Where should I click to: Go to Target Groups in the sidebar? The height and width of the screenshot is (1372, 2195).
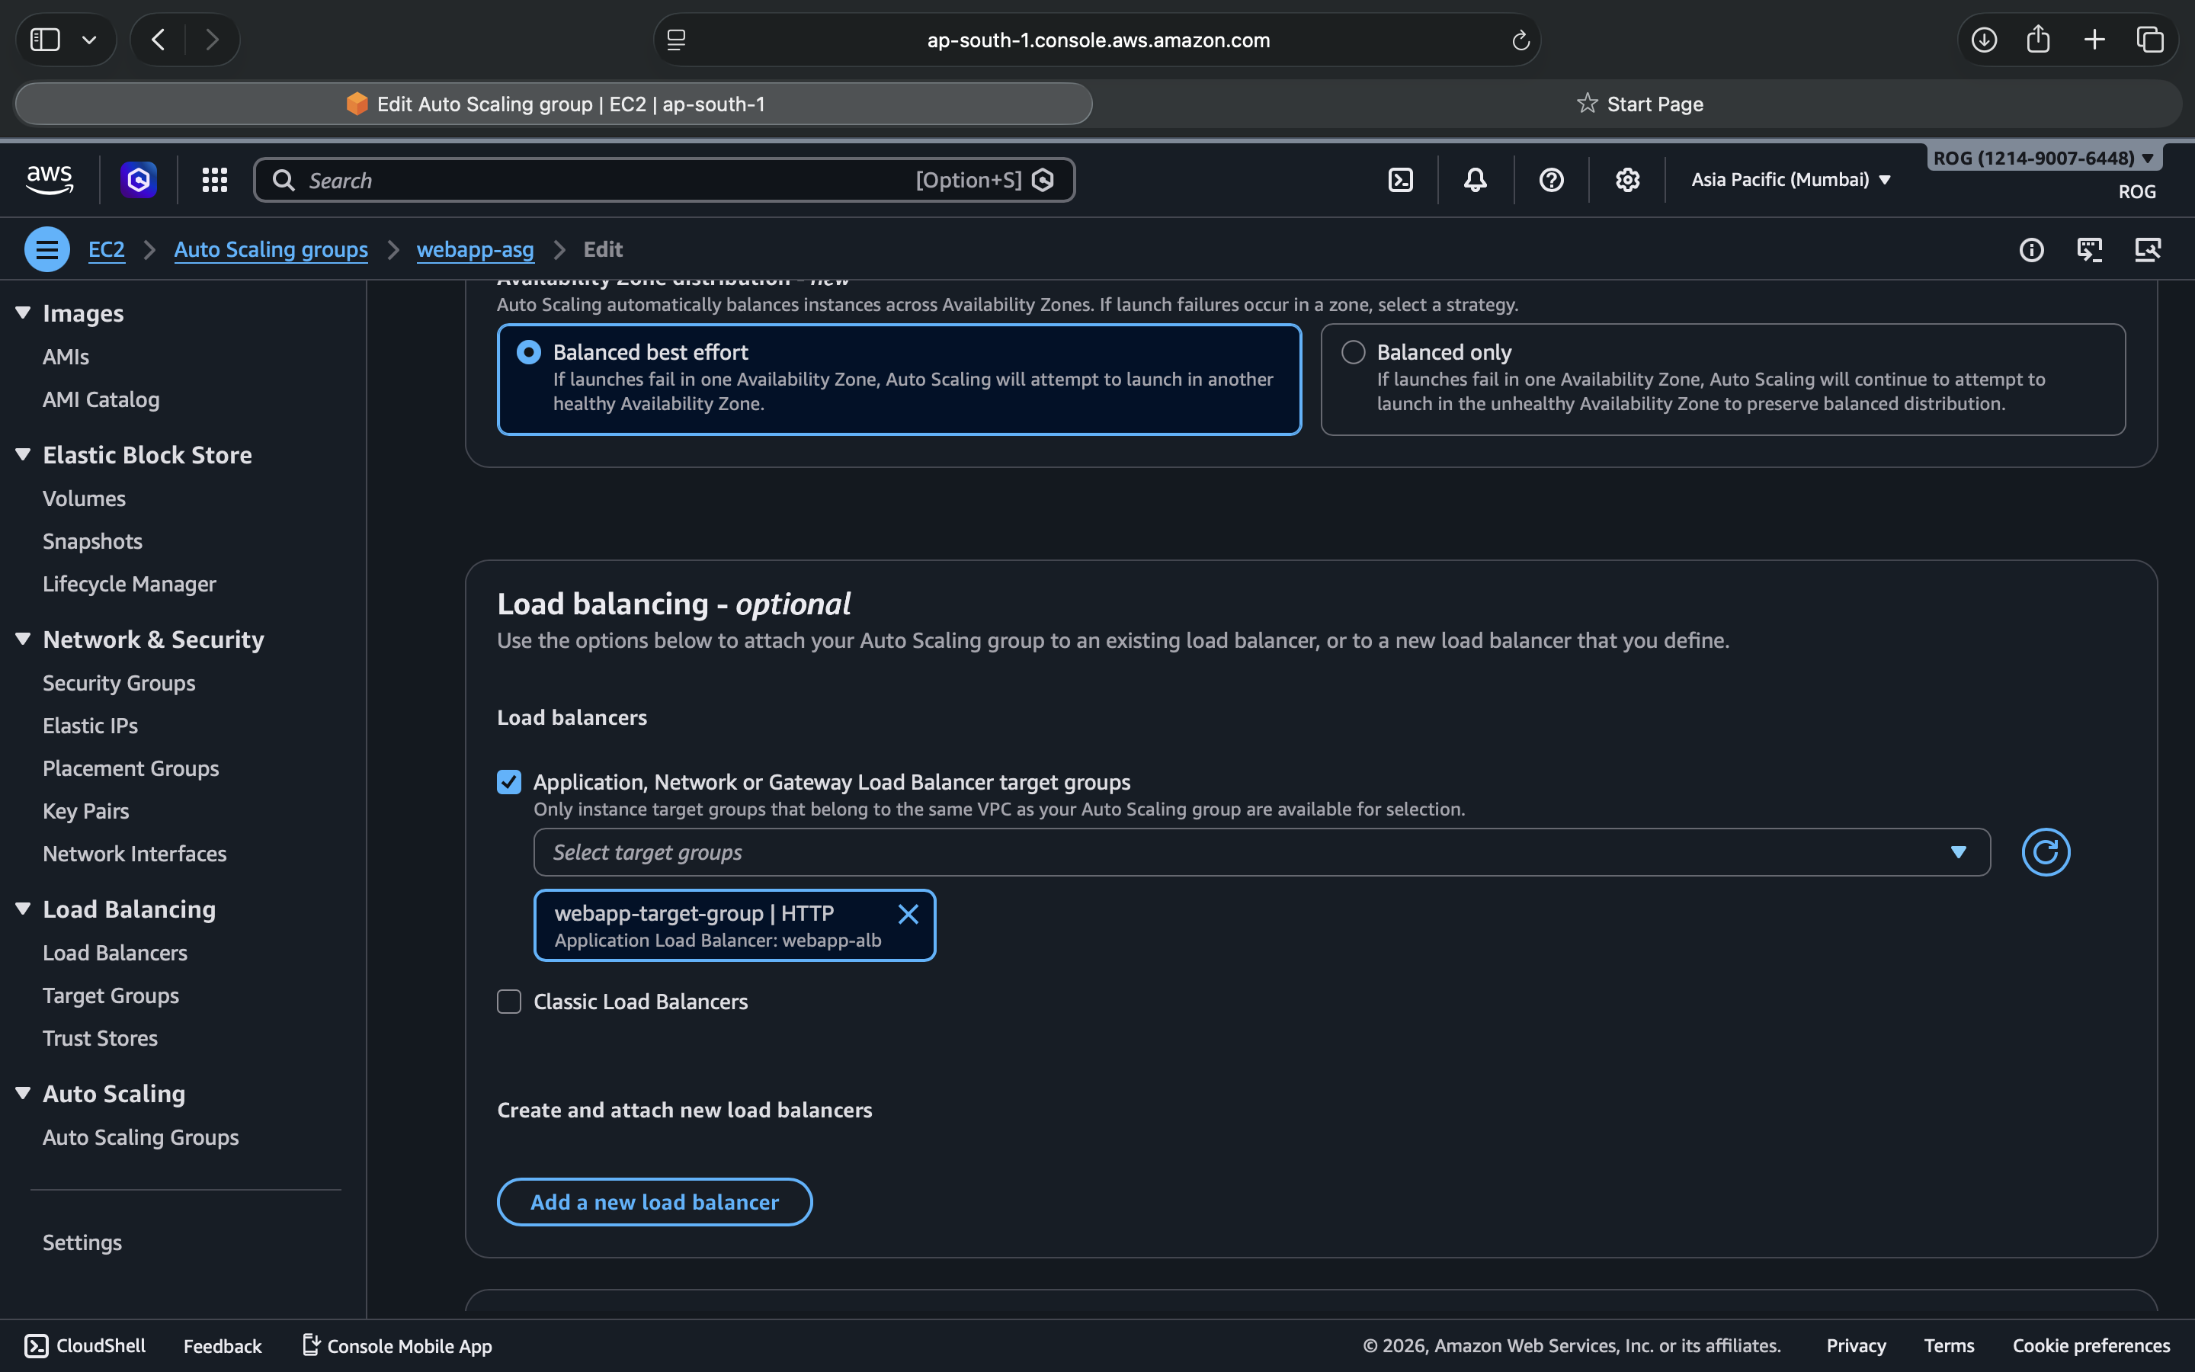click(111, 995)
